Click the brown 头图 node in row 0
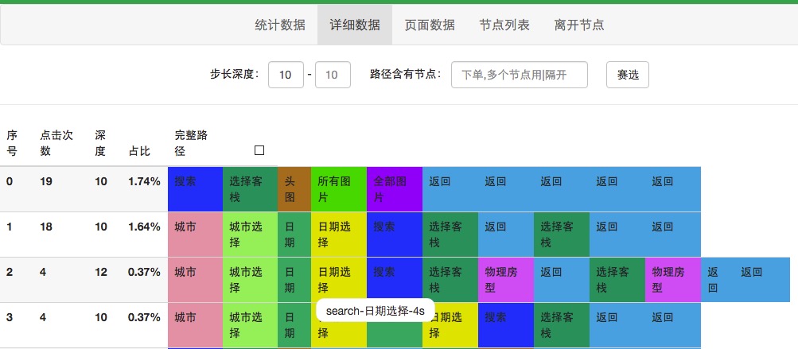 pyautogui.click(x=294, y=189)
